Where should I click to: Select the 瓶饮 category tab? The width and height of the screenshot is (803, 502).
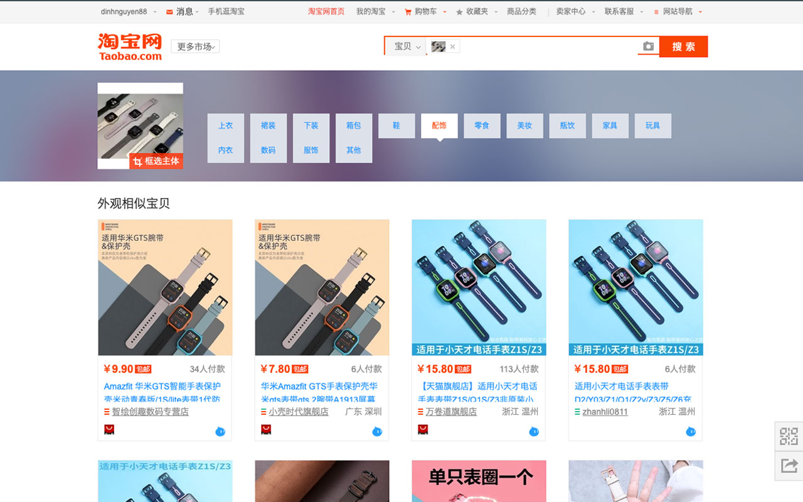567,125
